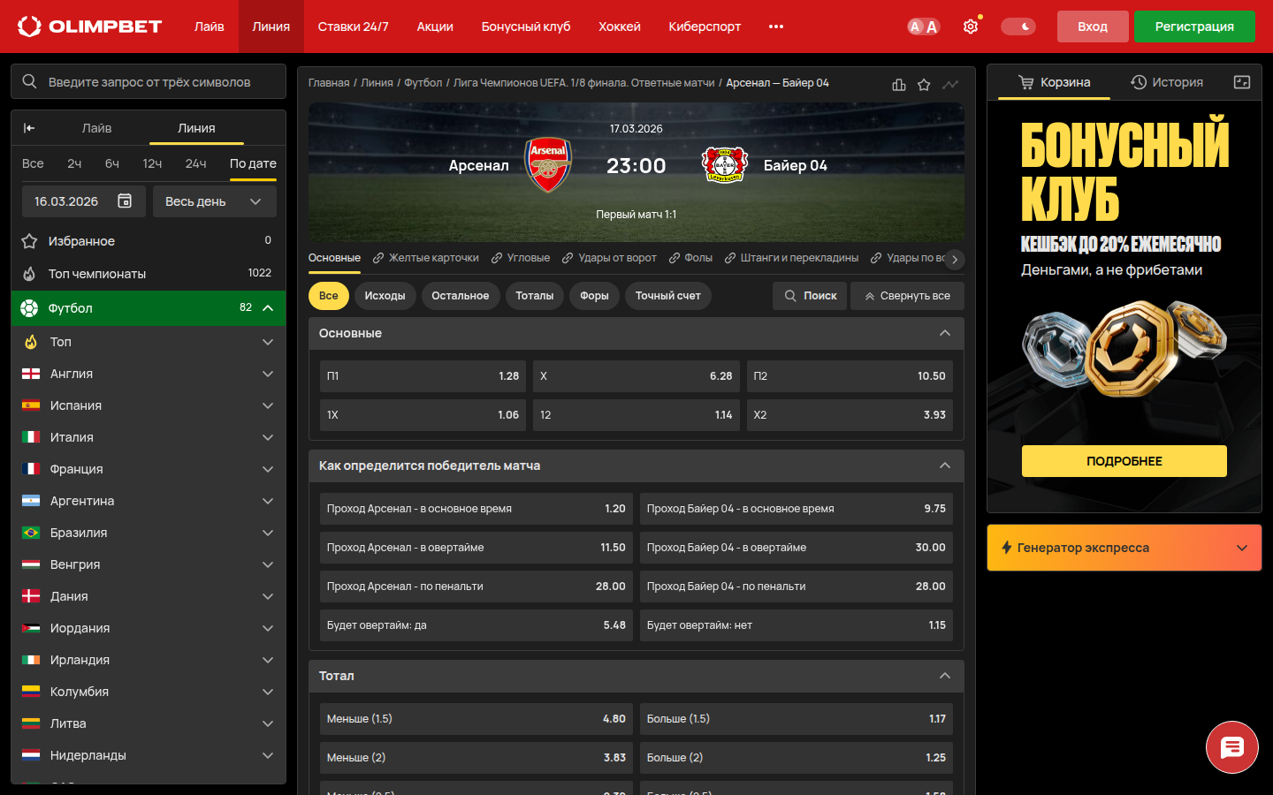Switch to the История tab

[1167, 82]
